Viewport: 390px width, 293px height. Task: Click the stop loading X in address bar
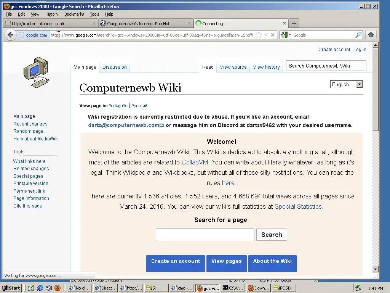273,35
